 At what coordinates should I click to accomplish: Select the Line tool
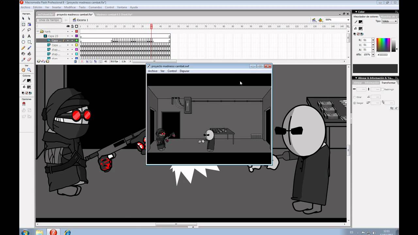(23, 30)
